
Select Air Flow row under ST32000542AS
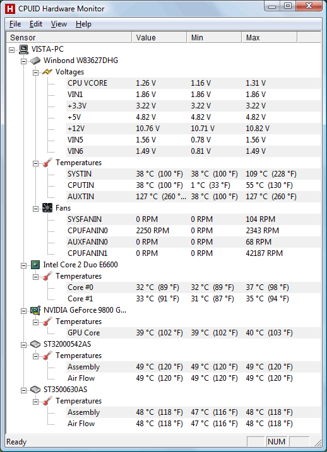tap(193, 378)
